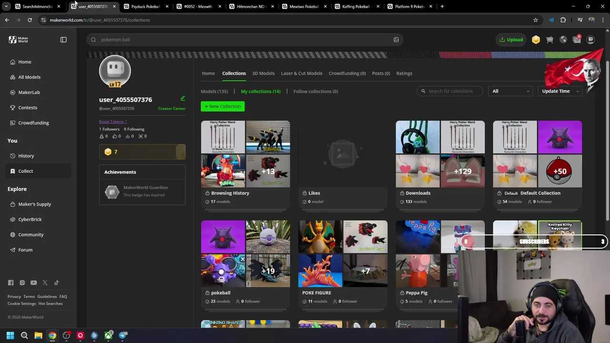This screenshot has height=343, width=610.
Task: Open the Default Collection thumbnail
Action: [x=538, y=154]
